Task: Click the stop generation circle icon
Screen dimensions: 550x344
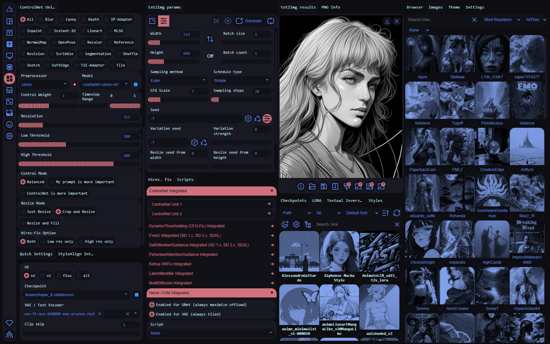Action: coord(228,21)
